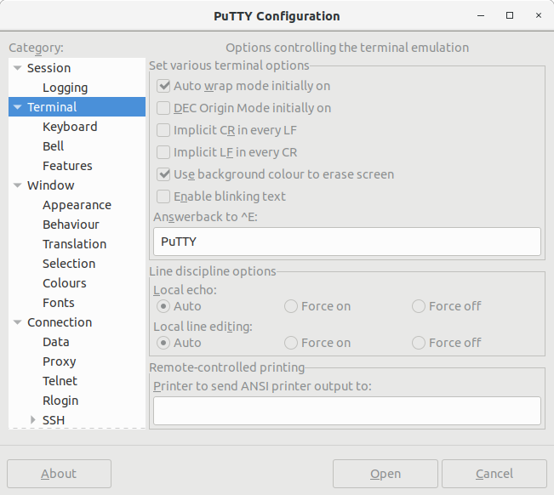Enable blinking text checkbox
Image resolution: width=554 pixels, height=495 pixels.
tap(163, 196)
